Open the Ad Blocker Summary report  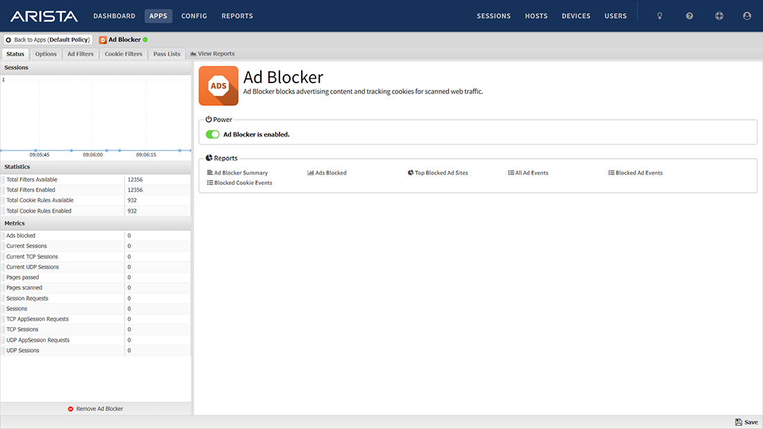pos(237,173)
